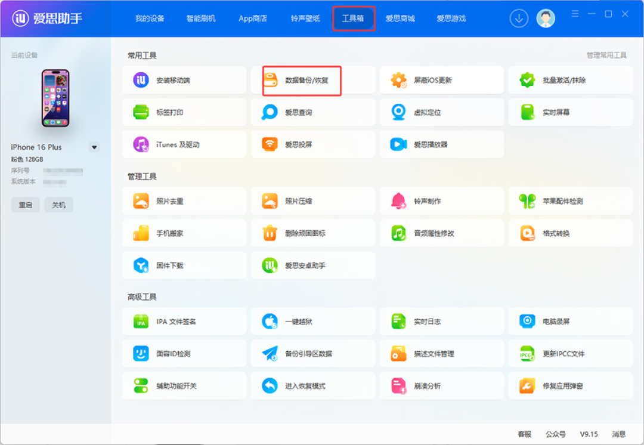Image resolution: width=644 pixels, height=445 pixels.
Task: Open the 辅助功能开关 toggle icon
Action: click(x=141, y=386)
